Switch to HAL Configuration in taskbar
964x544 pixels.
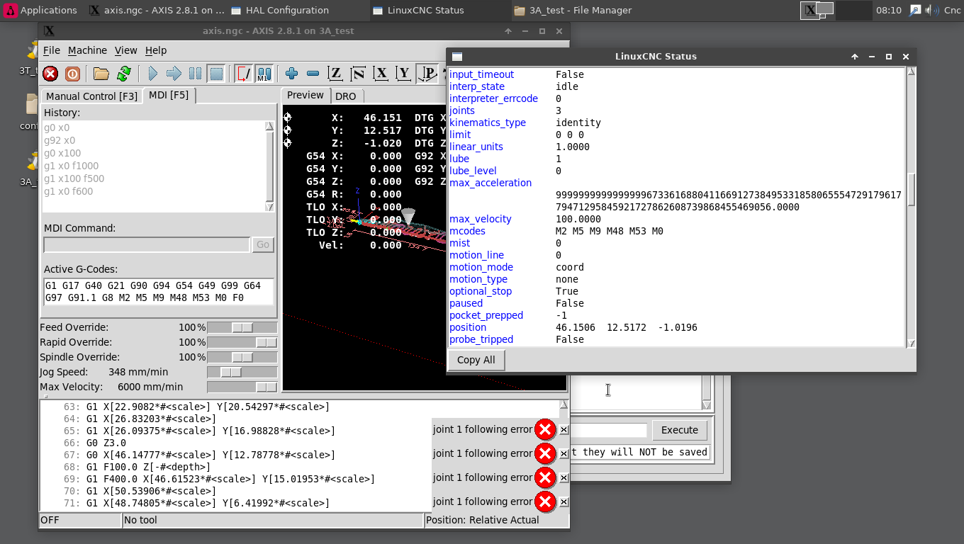[x=298, y=10]
